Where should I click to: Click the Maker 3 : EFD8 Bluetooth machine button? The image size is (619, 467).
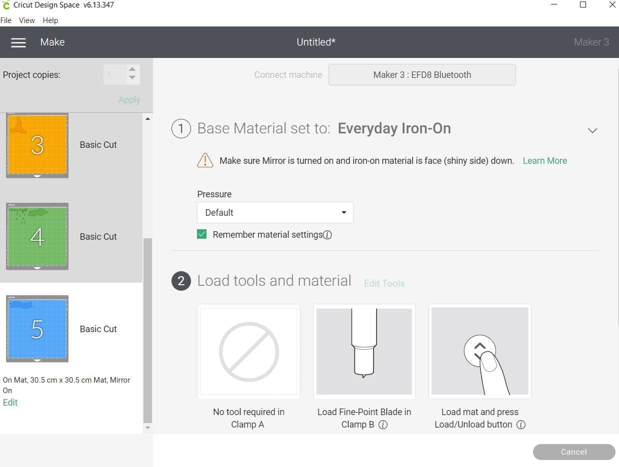(422, 75)
